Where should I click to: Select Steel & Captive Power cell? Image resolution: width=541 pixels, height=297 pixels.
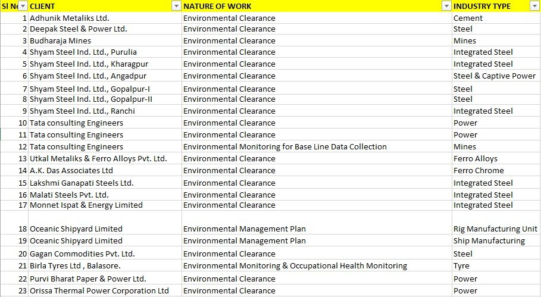[496, 76]
